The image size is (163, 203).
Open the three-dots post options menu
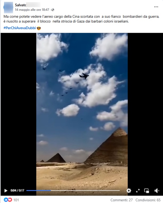[x=156, y=7]
